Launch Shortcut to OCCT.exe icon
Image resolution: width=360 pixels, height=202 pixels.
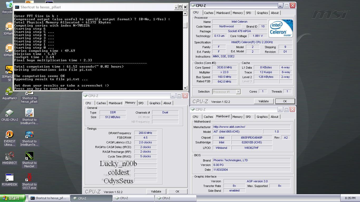click(x=29, y=181)
